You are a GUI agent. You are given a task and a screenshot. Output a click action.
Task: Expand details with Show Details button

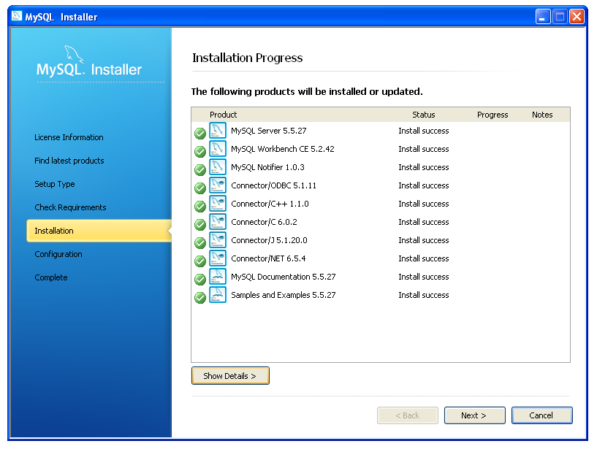[230, 376]
